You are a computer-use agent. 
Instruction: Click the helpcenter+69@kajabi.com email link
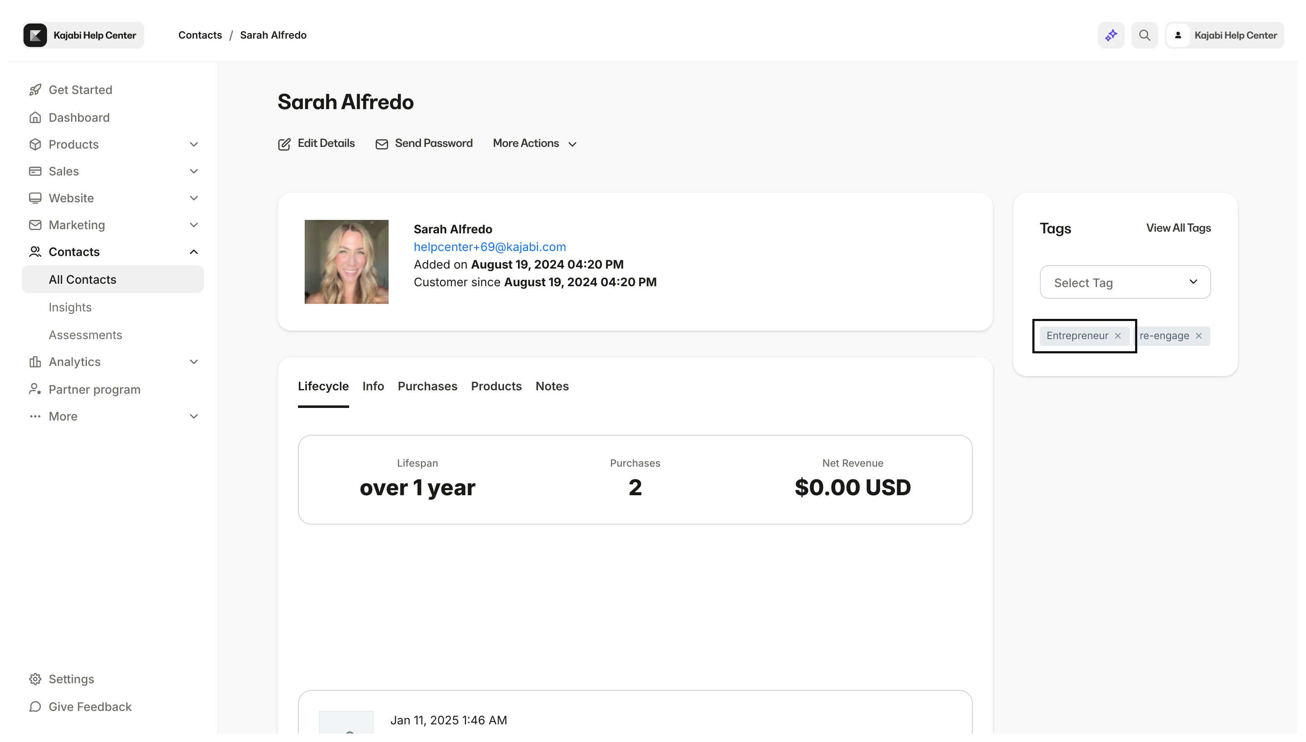(489, 247)
